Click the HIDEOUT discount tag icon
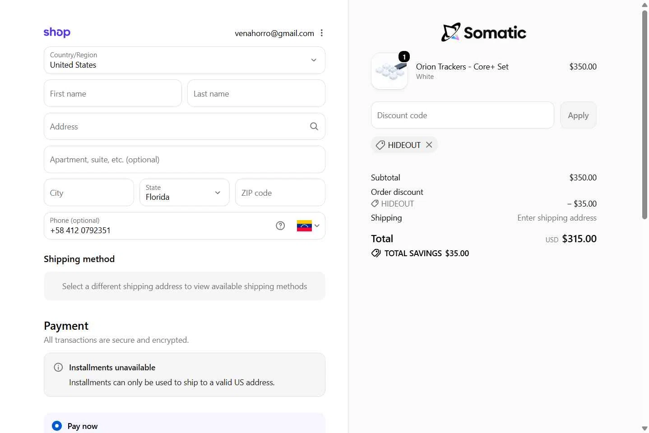This screenshot has width=649, height=433. (380, 145)
